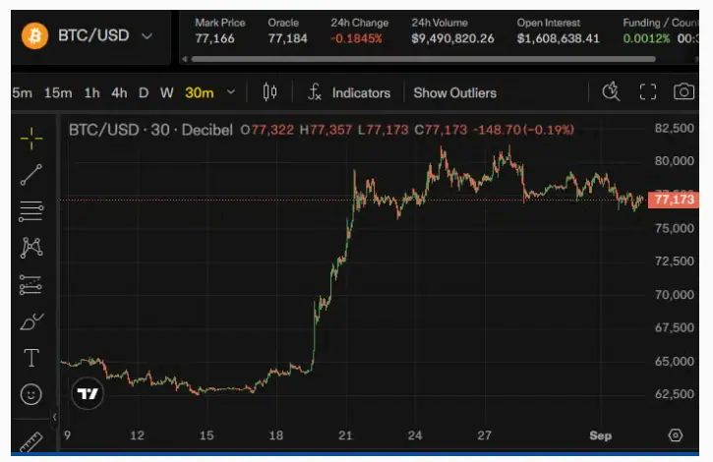The image size is (713, 462).
Task: Open the quick search lightning icon
Action: click(611, 91)
